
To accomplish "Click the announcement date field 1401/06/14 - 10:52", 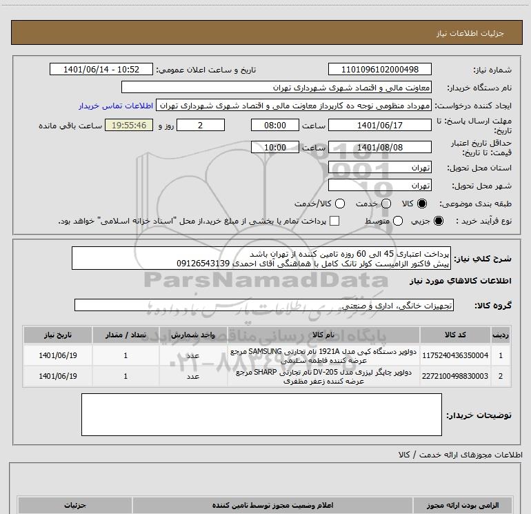I will [x=101, y=70].
